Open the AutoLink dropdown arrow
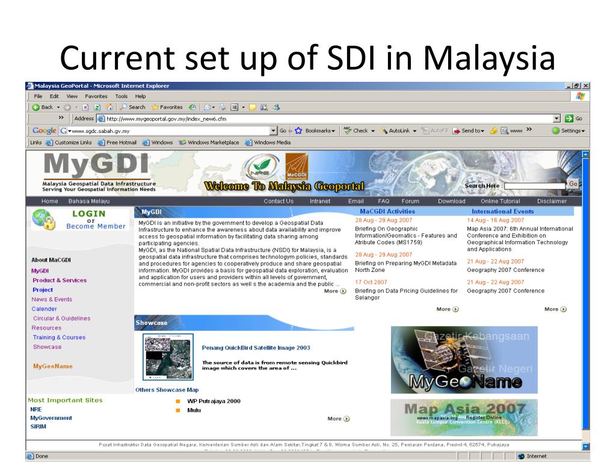This screenshot has width=616, height=462. (414, 131)
